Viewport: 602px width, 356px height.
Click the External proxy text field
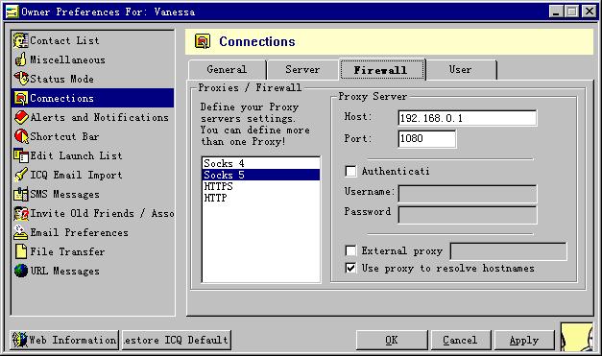point(508,251)
